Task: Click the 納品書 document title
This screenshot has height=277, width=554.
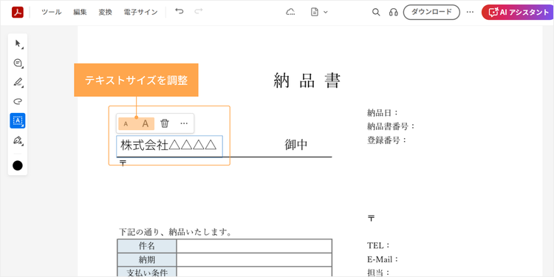Action: click(307, 81)
